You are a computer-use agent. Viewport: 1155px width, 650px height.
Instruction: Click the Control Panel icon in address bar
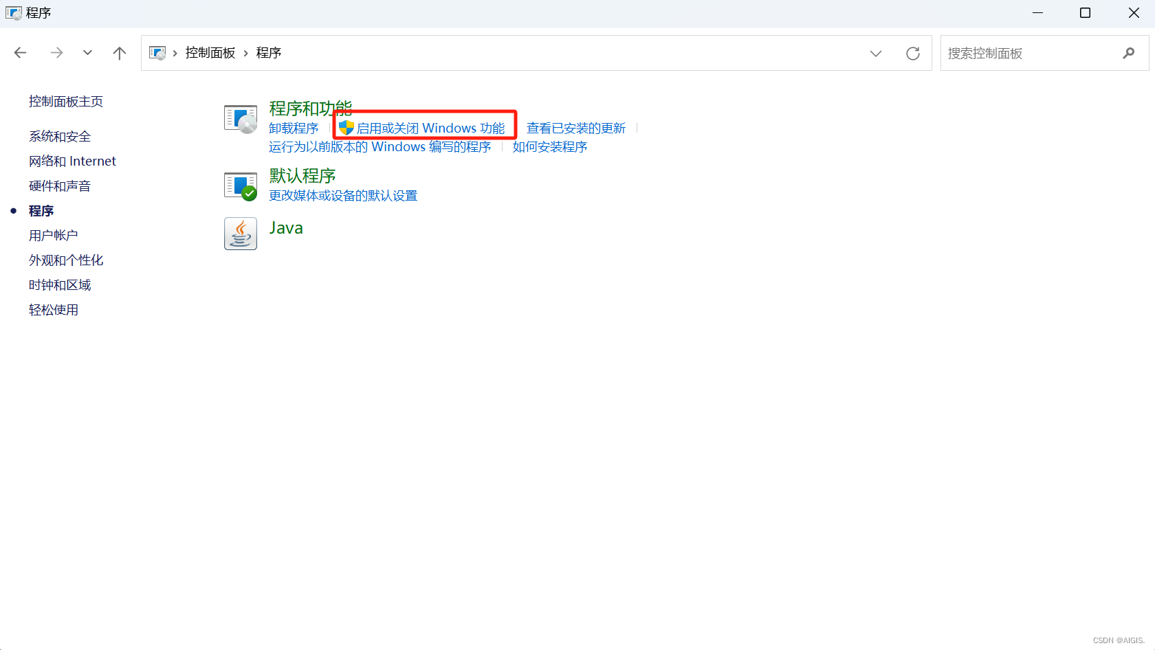157,53
